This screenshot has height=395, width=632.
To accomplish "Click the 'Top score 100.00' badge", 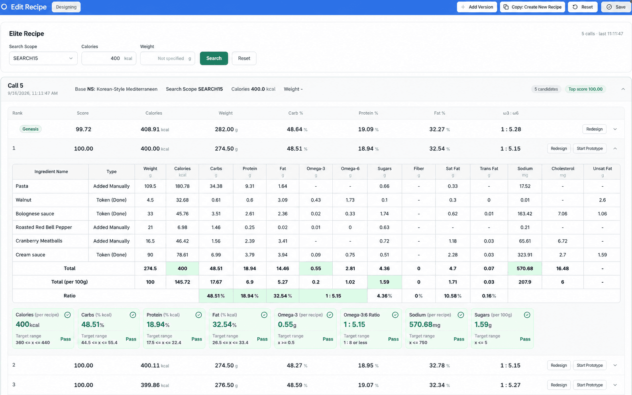I will pos(585,89).
